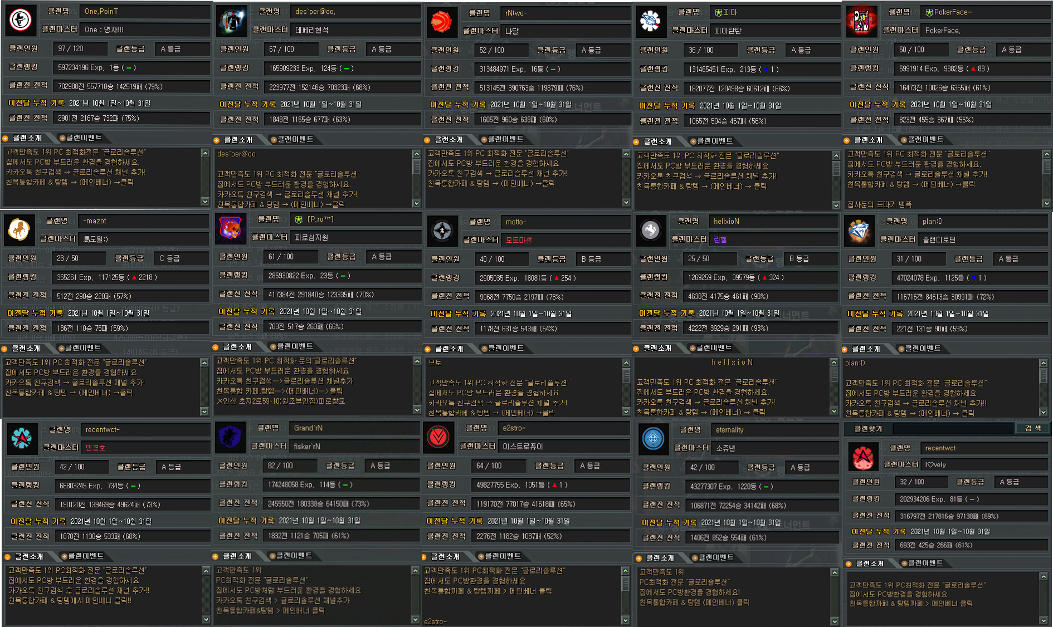Click the [P.ro™] clan emblem

tap(230, 228)
